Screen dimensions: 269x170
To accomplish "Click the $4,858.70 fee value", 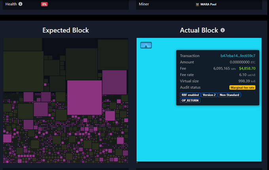I will [247, 68].
